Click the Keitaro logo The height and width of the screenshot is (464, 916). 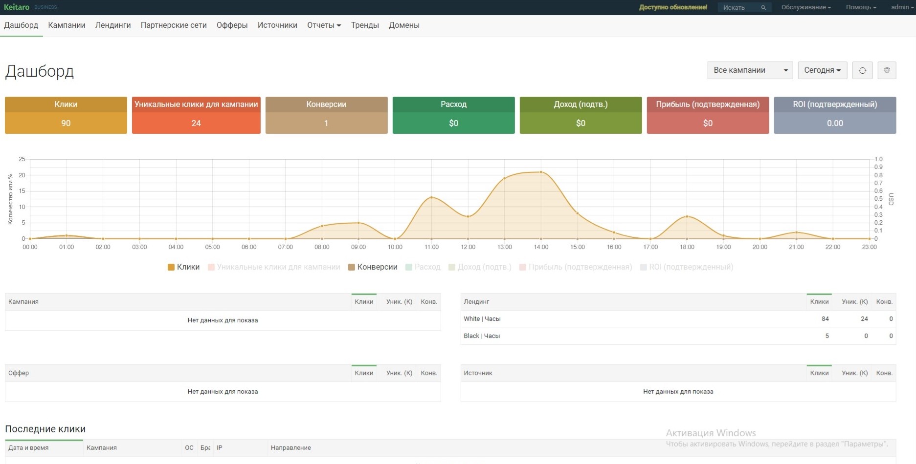(x=17, y=7)
